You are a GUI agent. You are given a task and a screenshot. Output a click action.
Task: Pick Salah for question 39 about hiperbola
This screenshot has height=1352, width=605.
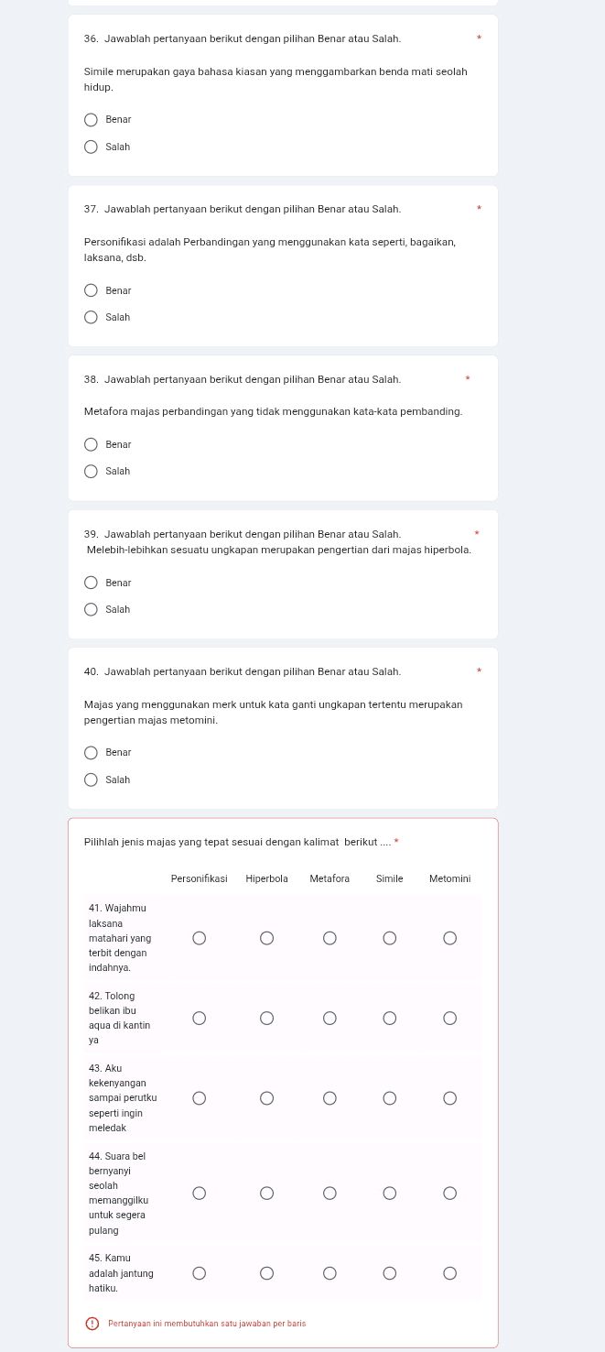91,610
